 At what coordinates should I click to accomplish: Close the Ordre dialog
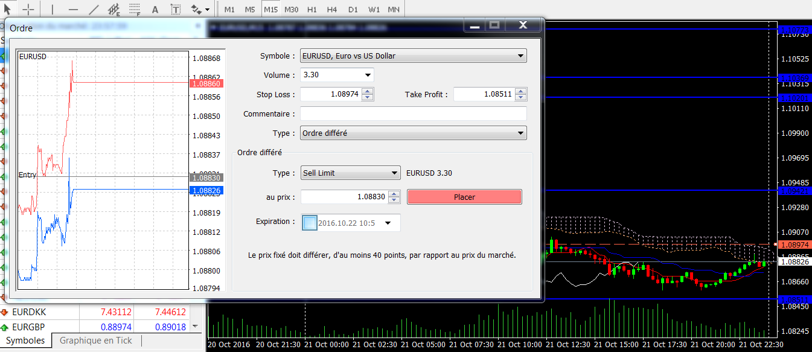[523, 25]
